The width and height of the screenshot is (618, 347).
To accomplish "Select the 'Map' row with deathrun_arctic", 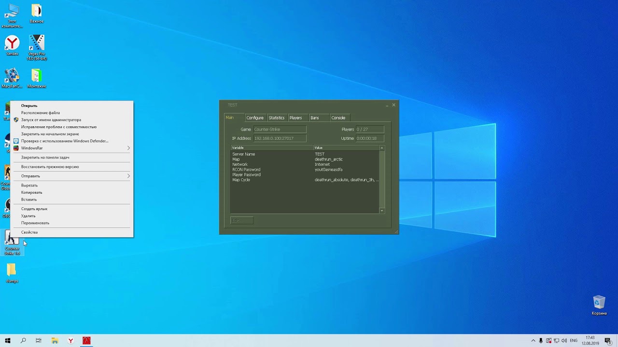I will point(305,159).
